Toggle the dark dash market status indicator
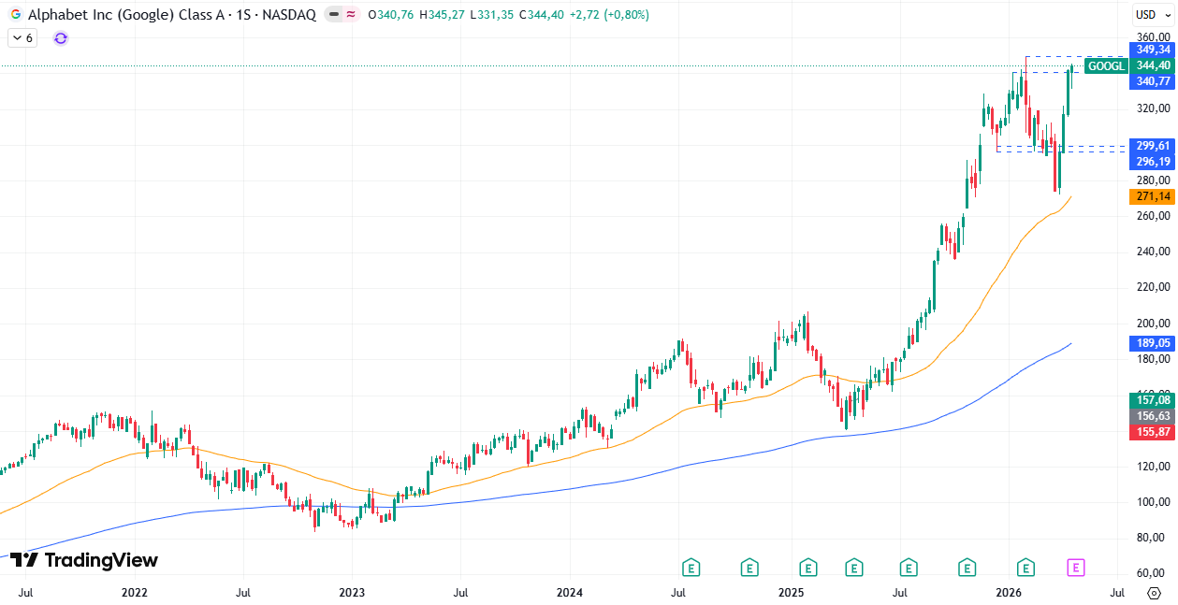 [334, 15]
